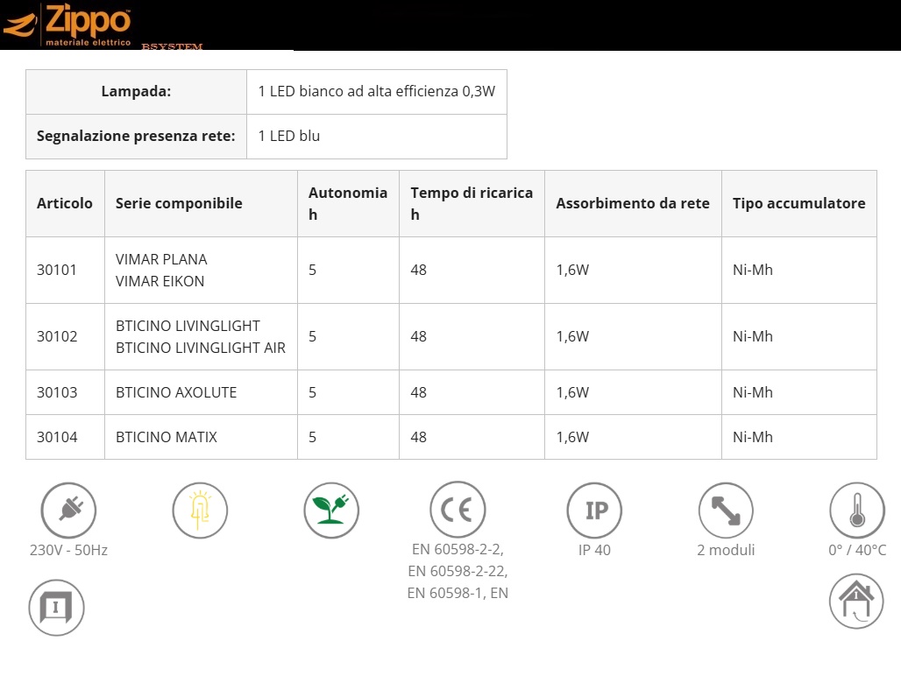Select the 230V - 50Hz caption

coord(69,550)
